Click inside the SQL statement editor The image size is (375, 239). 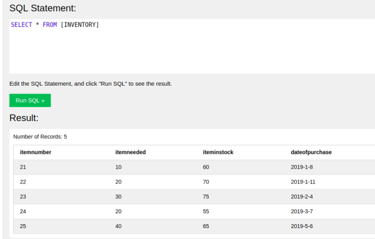click(192, 46)
